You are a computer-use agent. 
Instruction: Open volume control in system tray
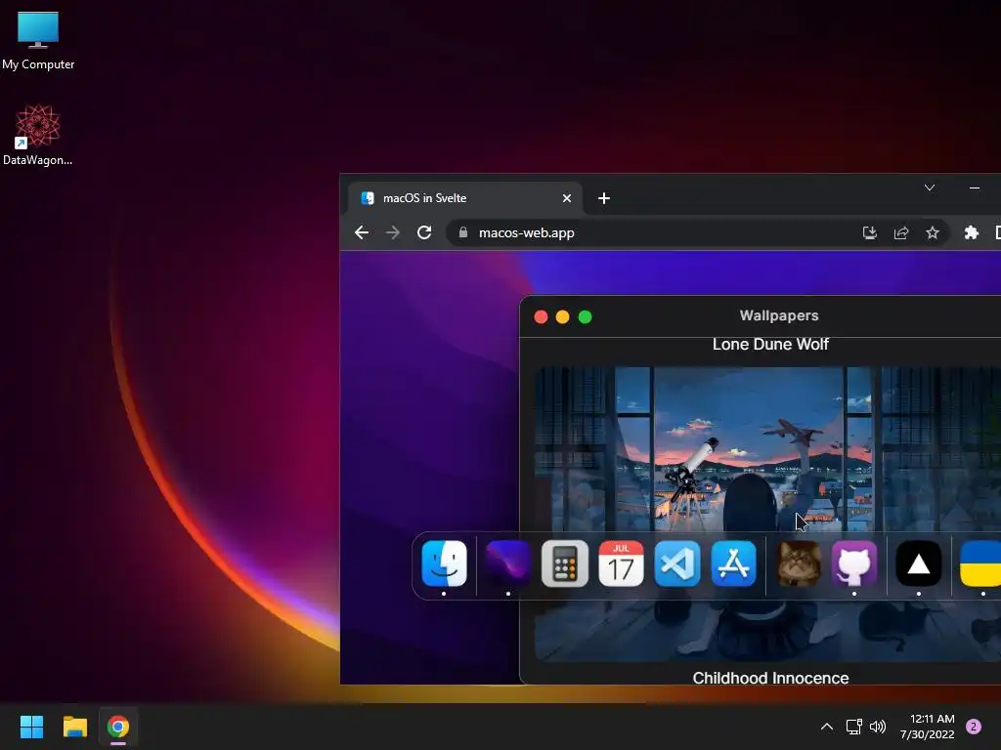(878, 727)
